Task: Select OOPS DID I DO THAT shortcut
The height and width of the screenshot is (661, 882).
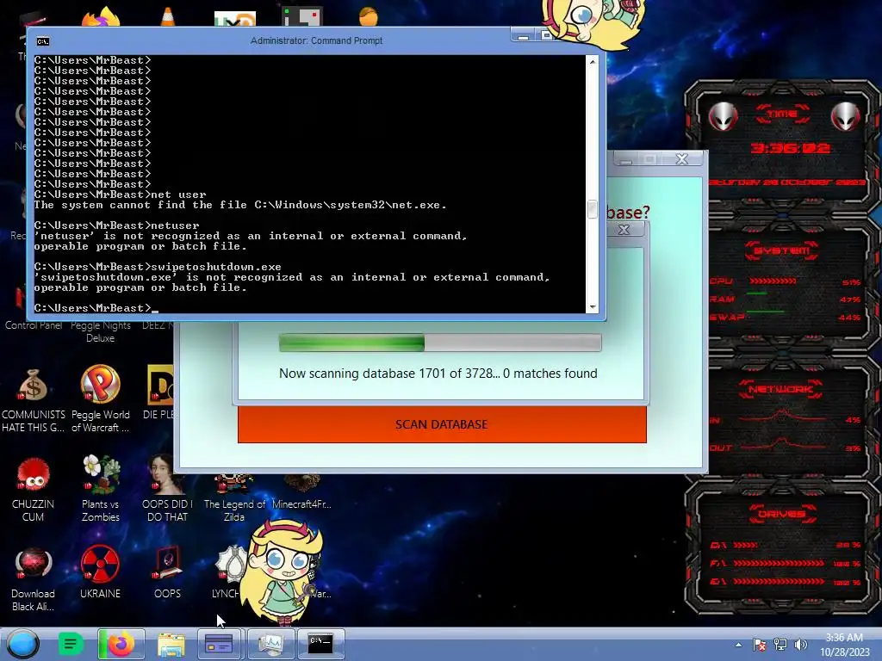Action: coord(167,489)
